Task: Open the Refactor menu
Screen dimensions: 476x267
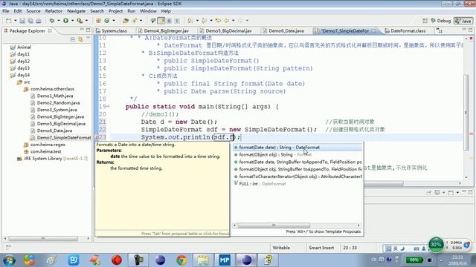Action: tap(54, 11)
